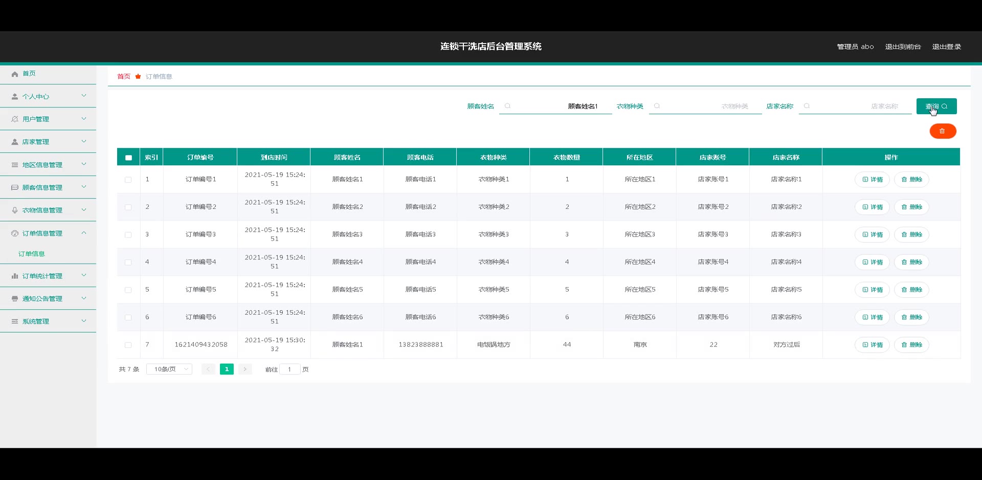982x480 pixels.
Task: Check the row for 订单编号2
Action: 128,207
